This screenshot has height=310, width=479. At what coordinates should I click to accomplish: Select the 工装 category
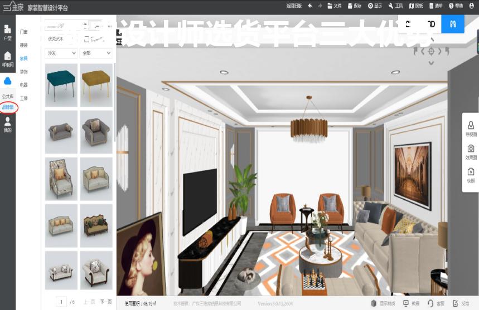[x=24, y=98]
